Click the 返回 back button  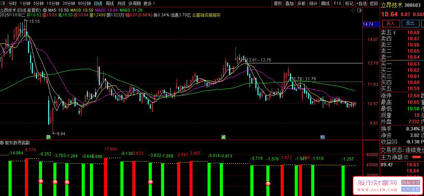tap(373, 4)
